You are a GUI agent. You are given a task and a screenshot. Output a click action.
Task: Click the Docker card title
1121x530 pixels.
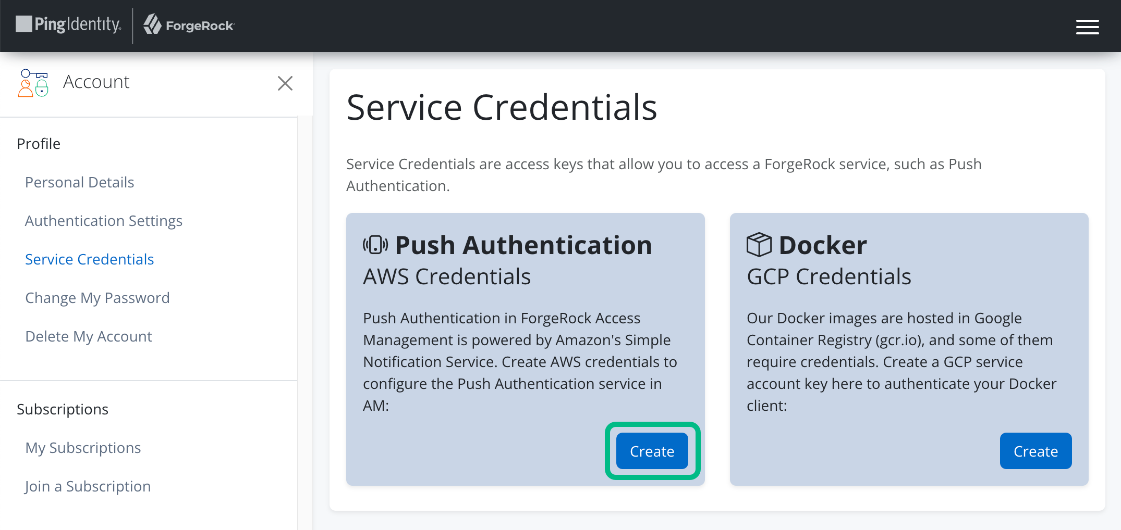point(823,245)
